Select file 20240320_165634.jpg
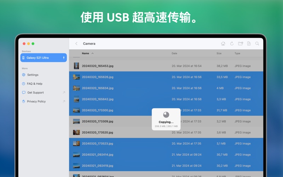The width and height of the screenshot is (283, 177). pos(166,88)
